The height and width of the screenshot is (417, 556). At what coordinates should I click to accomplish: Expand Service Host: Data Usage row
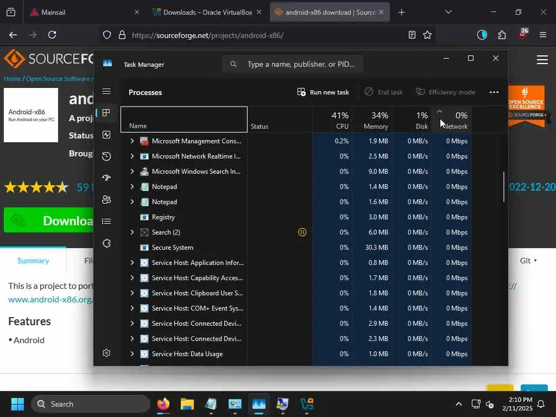click(x=132, y=354)
